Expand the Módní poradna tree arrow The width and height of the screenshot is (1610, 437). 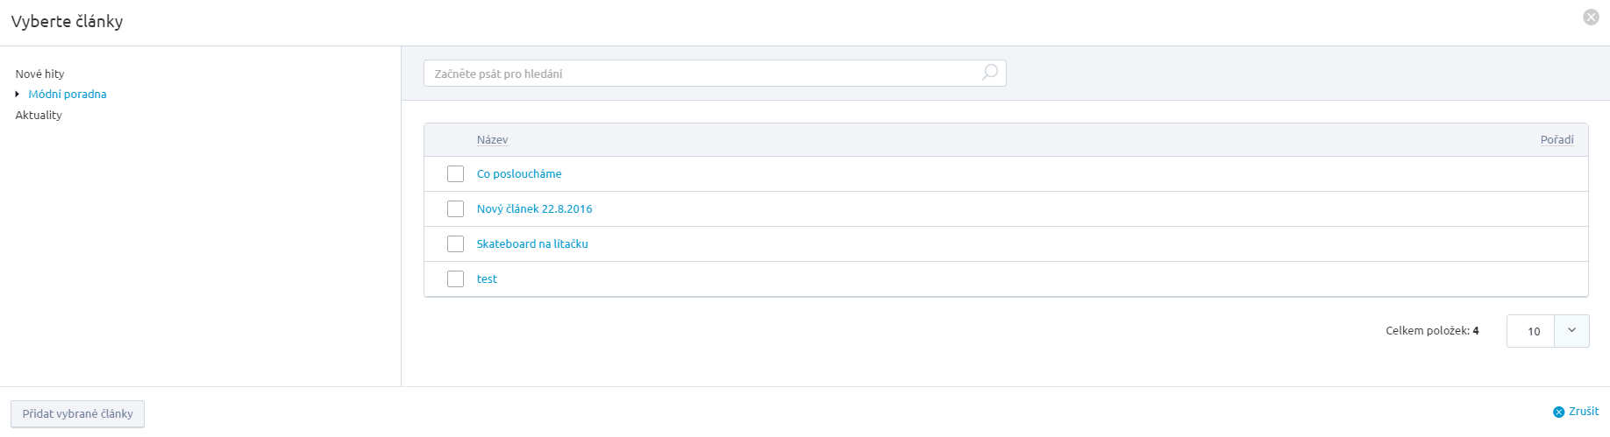18,94
